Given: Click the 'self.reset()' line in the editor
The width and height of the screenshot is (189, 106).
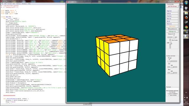Looking at the screenshot, I should 11,92.
